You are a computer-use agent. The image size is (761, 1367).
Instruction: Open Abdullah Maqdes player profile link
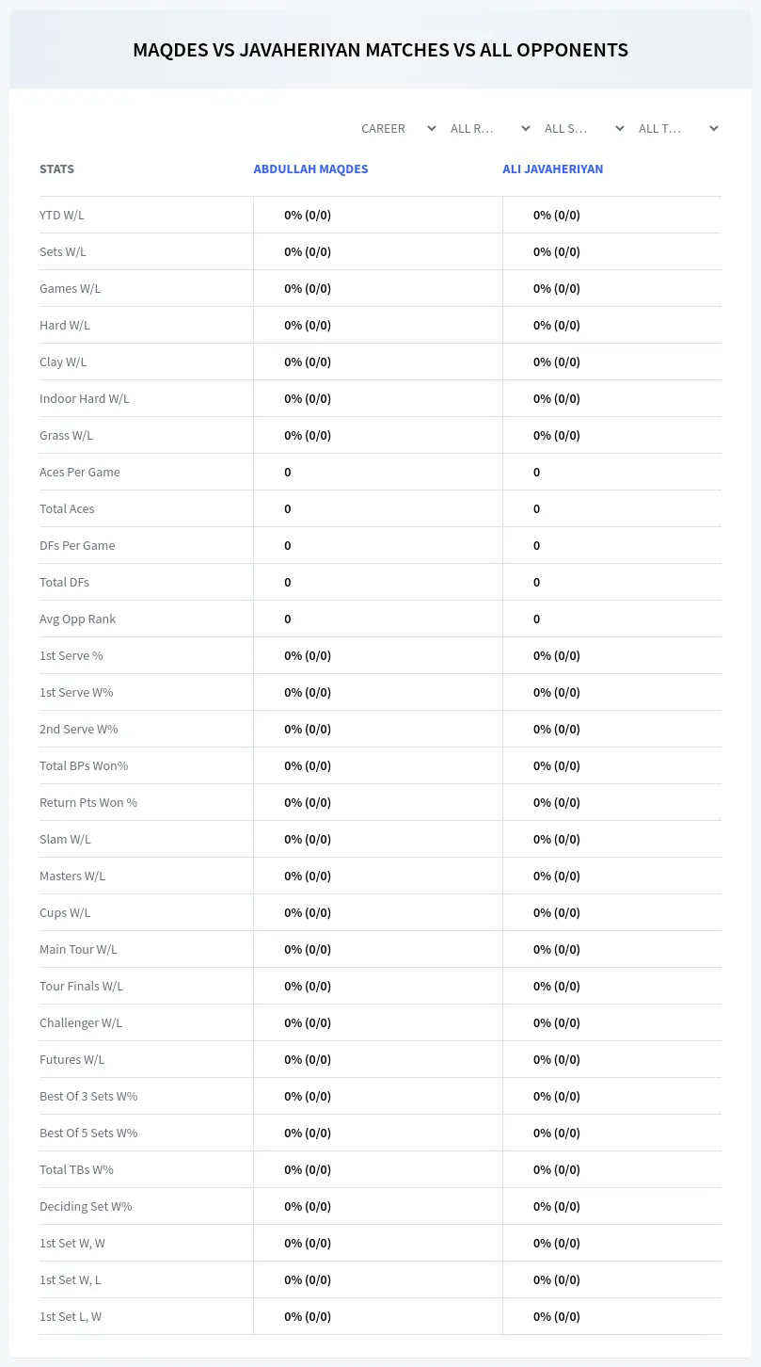(x=310, y=169)
